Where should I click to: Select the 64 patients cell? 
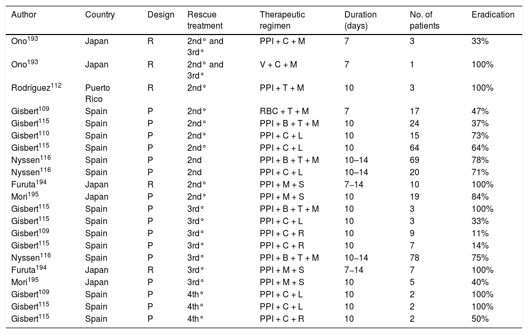[x=414, y=147]
